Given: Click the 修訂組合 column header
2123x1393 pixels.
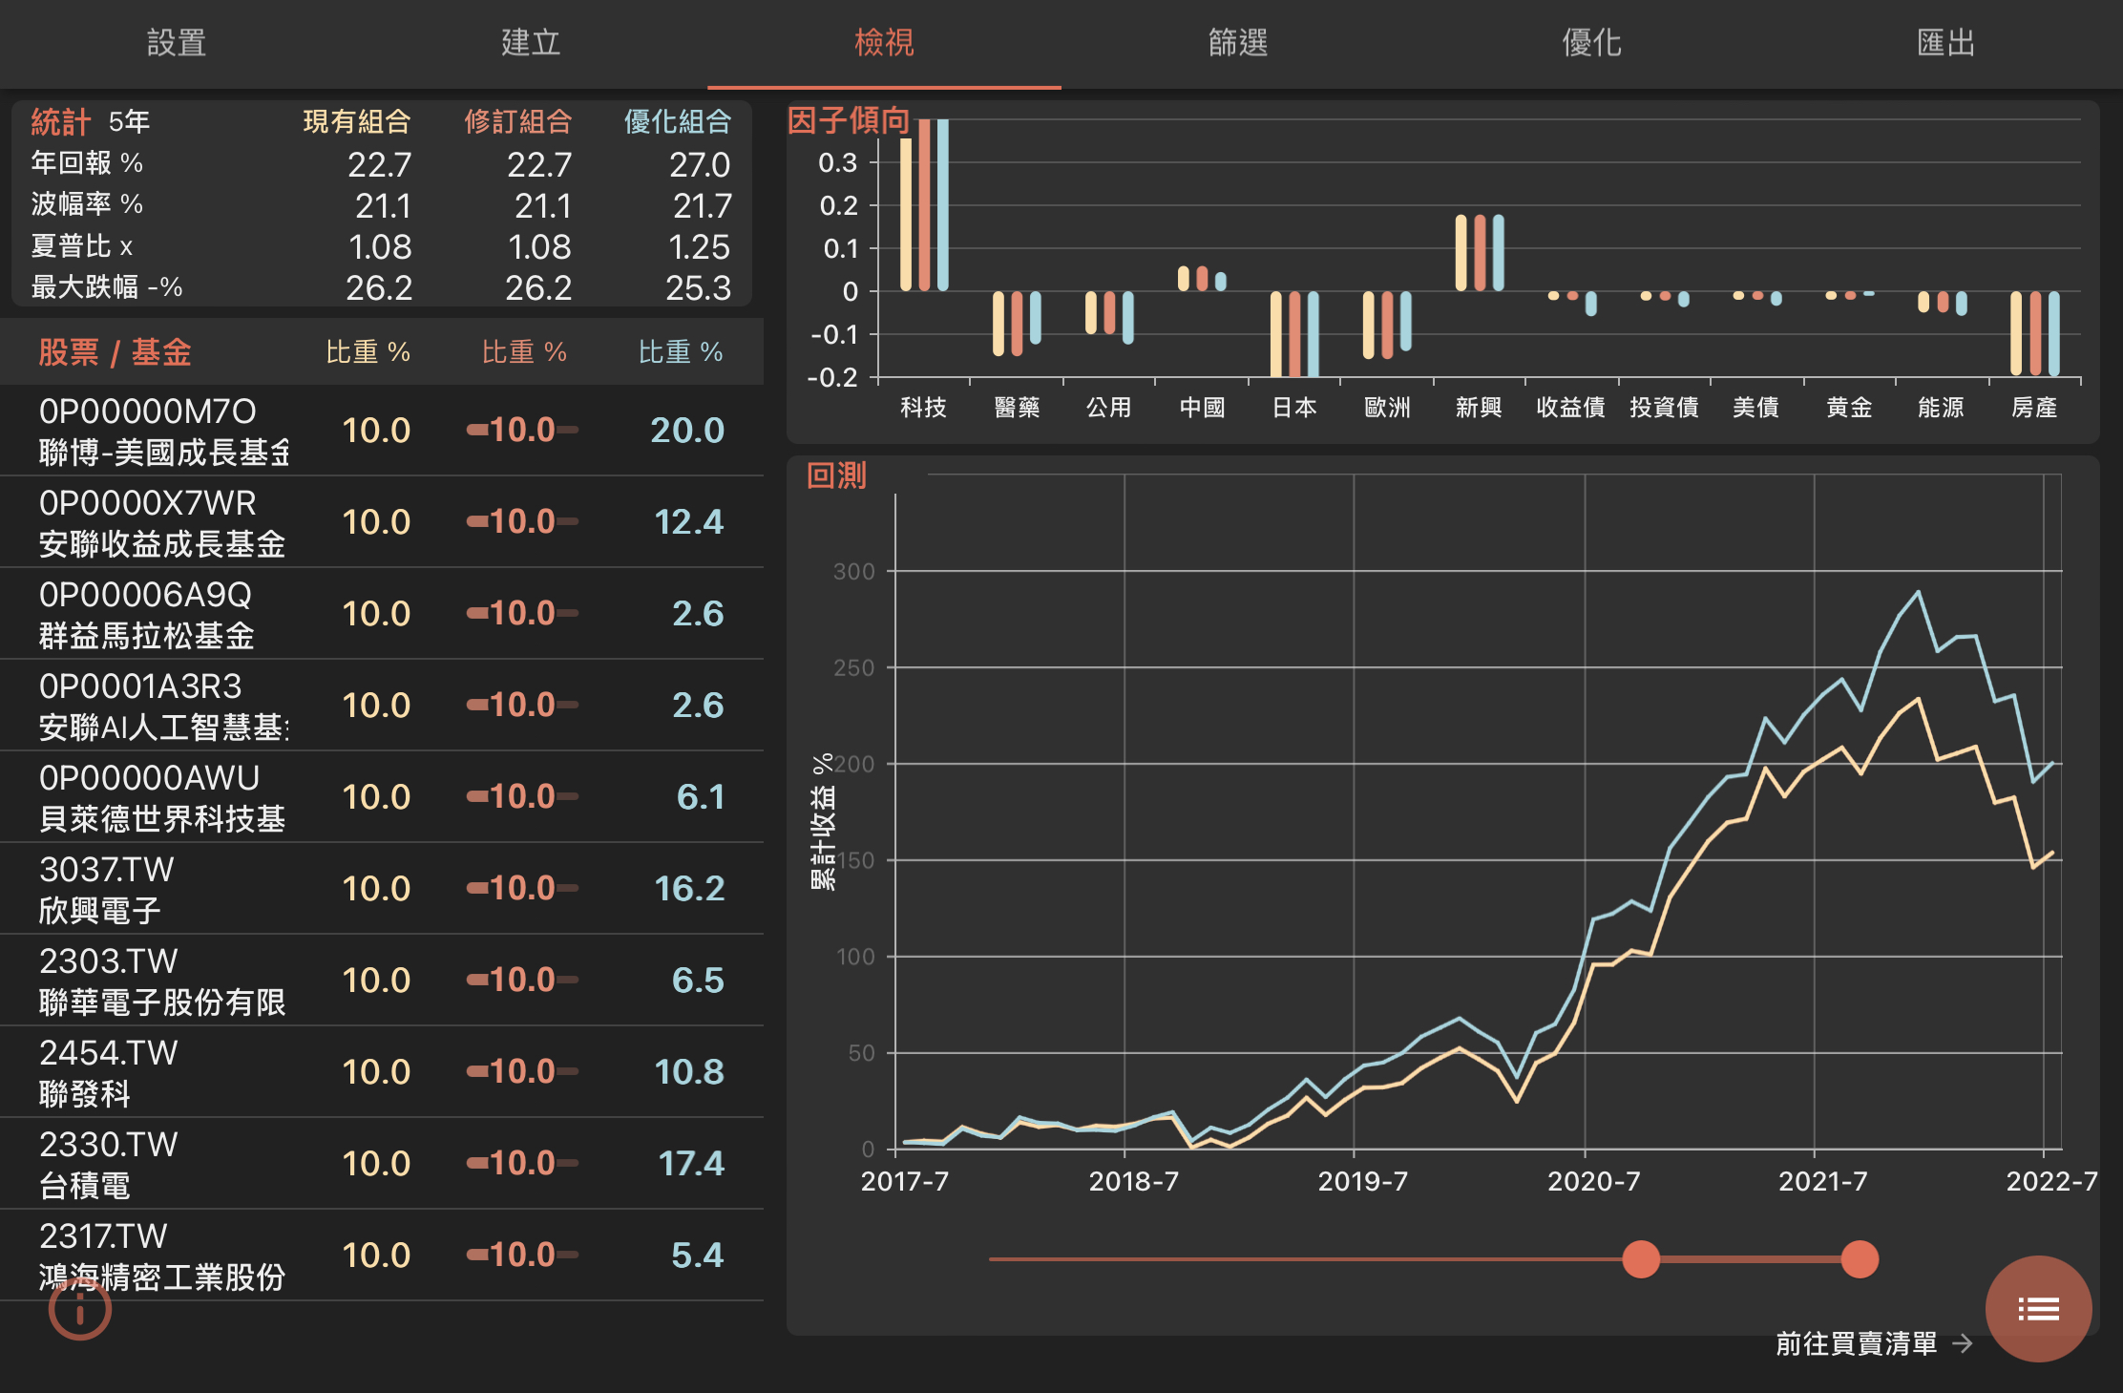Looking at the screenshot, I should [x=517, y=121].
